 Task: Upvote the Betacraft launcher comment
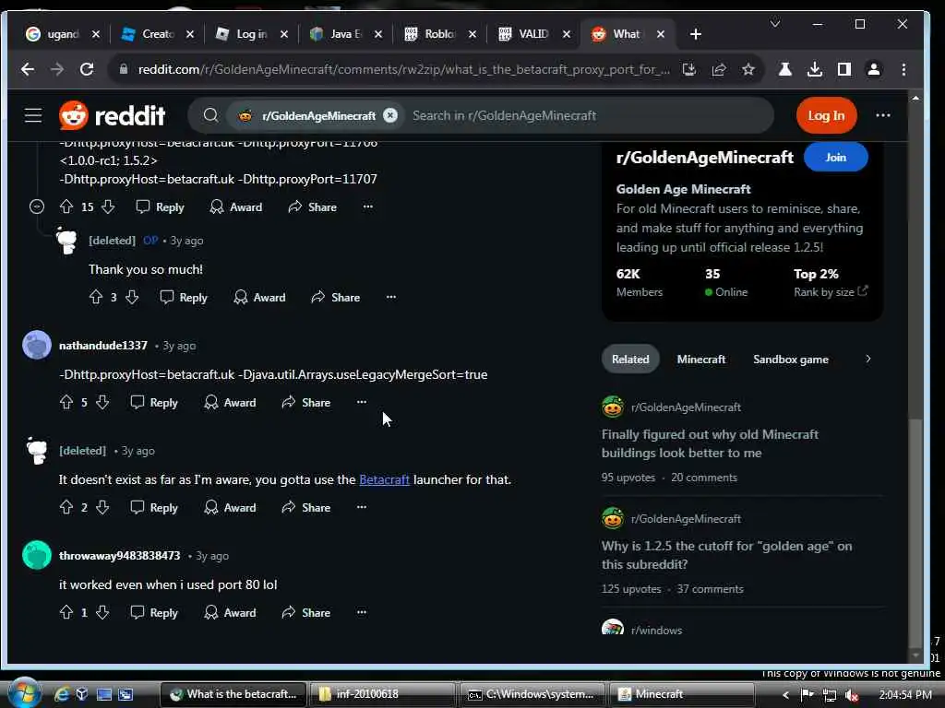(66, 508)
